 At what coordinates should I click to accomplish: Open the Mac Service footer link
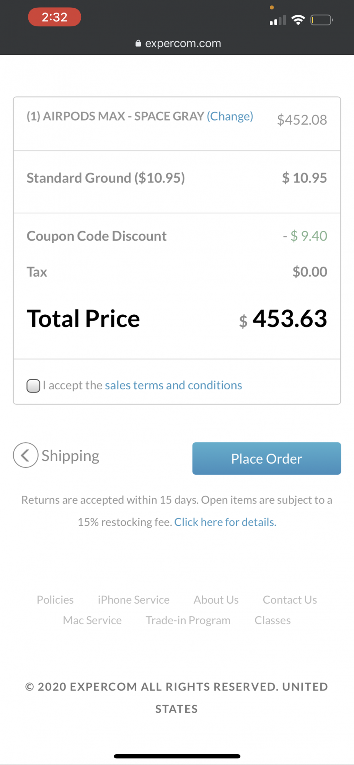click(92, 620)
